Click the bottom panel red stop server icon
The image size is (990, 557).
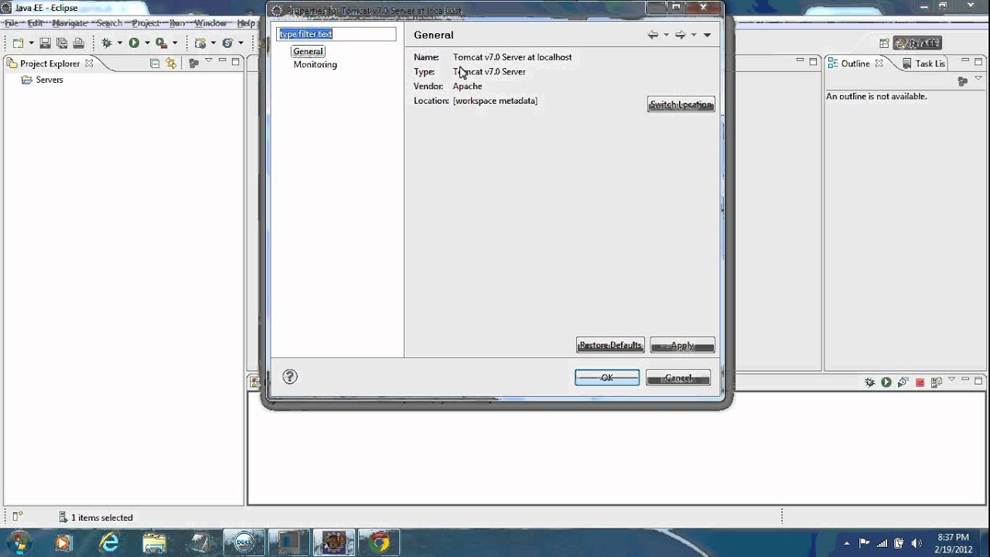(920, 382)
